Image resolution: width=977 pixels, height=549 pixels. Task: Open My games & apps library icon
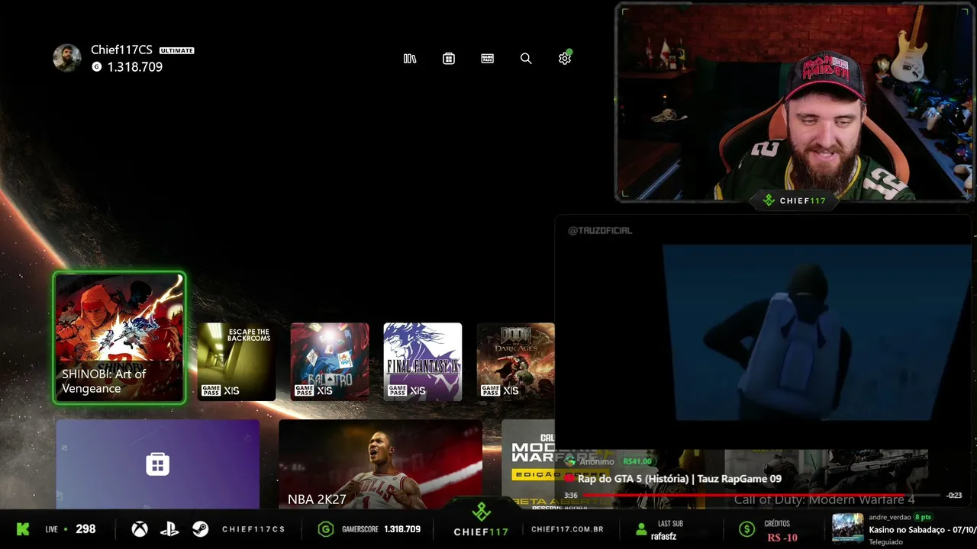pyautogui.click(x=410, y=59)
